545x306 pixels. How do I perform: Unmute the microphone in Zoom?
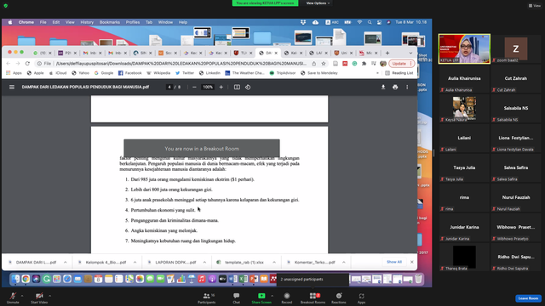13,297
